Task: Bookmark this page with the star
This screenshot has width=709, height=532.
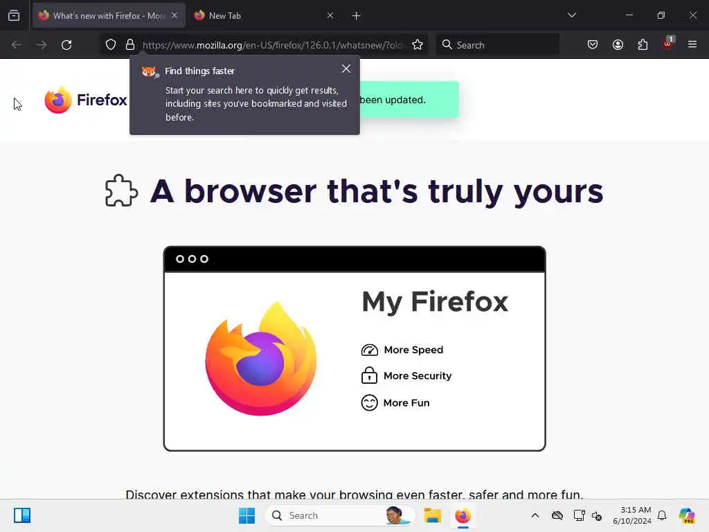Action: (x=418, y=45)
